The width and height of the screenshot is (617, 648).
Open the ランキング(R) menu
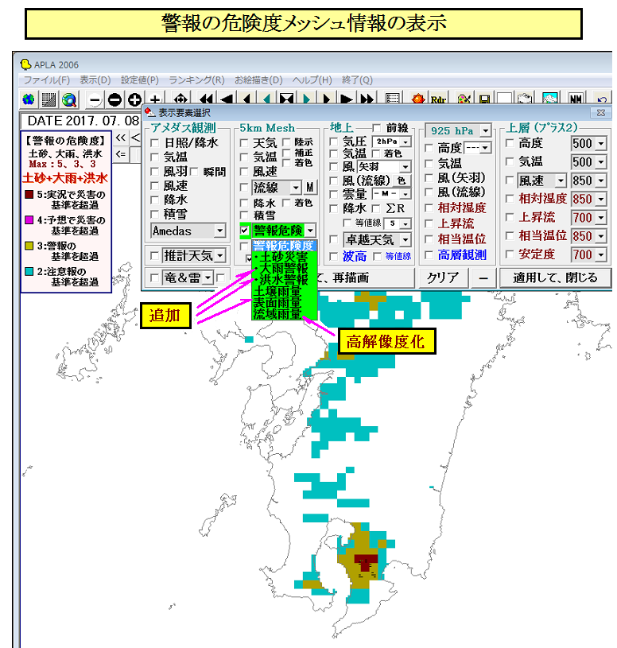pos(196,80)
